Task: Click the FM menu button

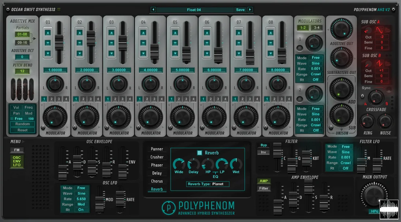Action: 16,150
